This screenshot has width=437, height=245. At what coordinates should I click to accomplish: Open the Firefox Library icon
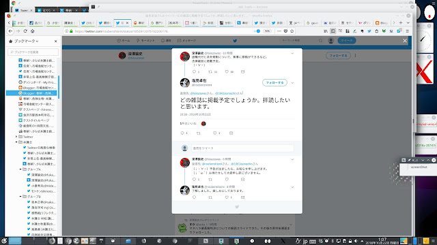click(326, 31)
